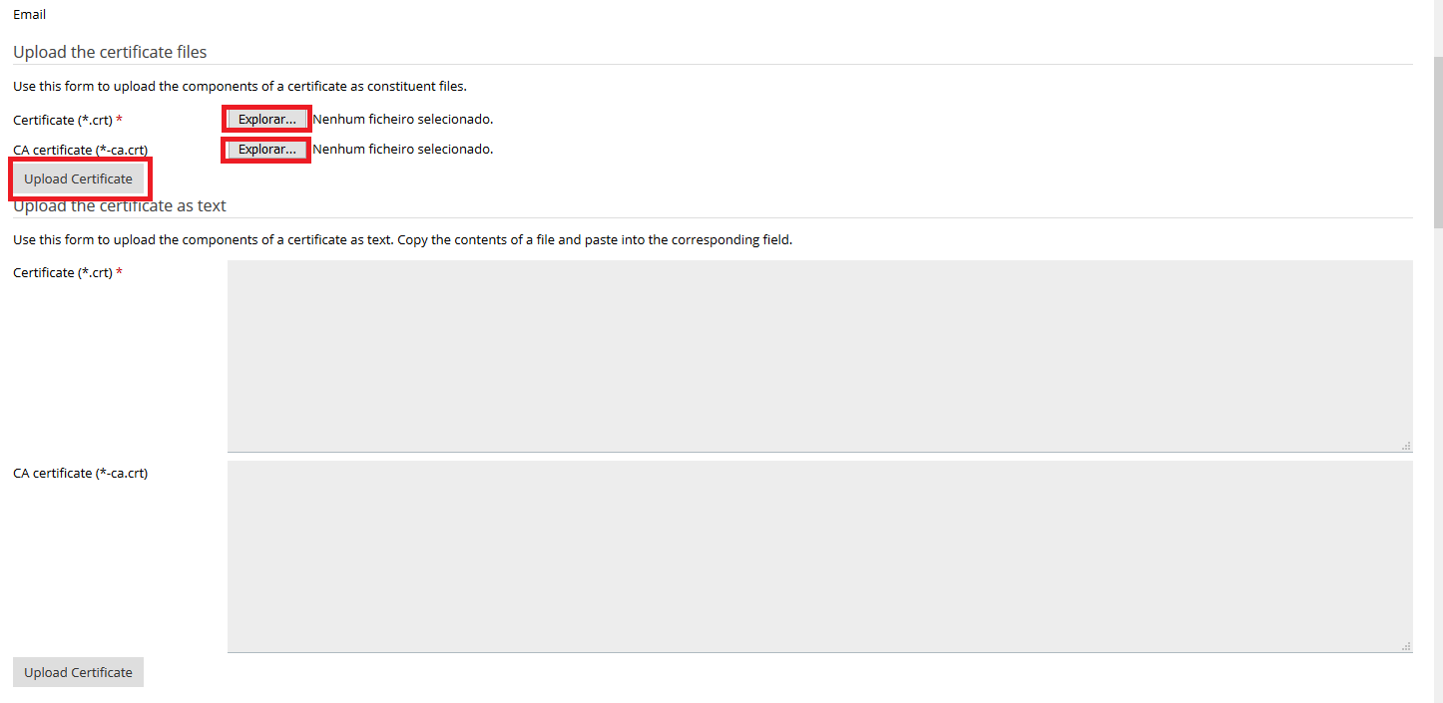Click the CA certificate text area resize handle
This screenshot has height=703, width=1443.
[1406, 646]
